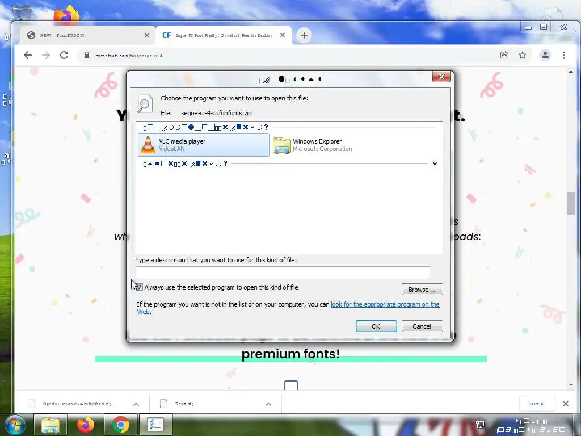Click page scrollbar up arrow
This screenshot has width=581, height=436.
point(571,72)
